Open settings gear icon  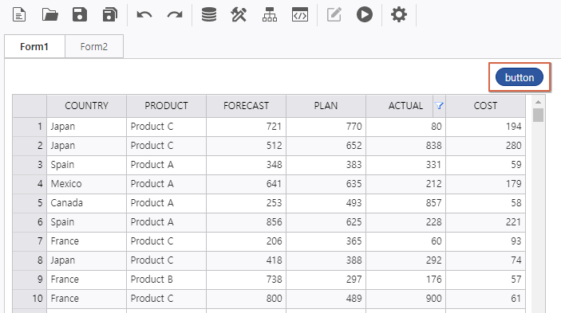[398, 14]
